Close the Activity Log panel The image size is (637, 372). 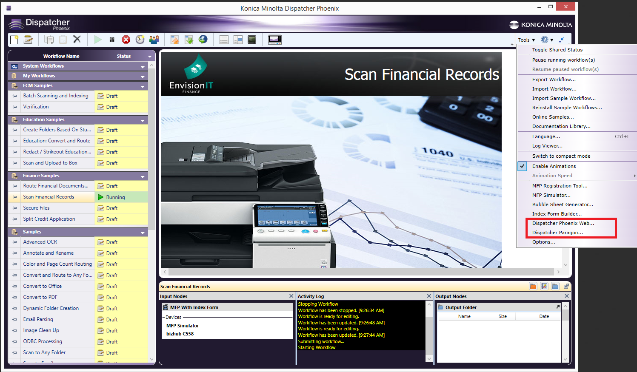(x=429, y=296)
